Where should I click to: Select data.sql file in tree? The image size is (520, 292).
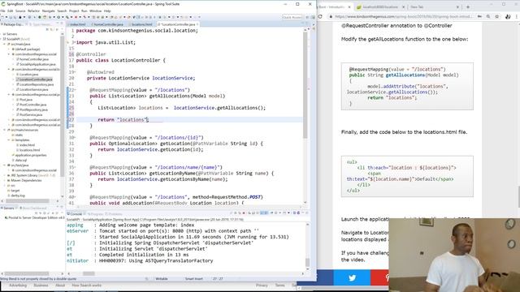tap(20, 161)
